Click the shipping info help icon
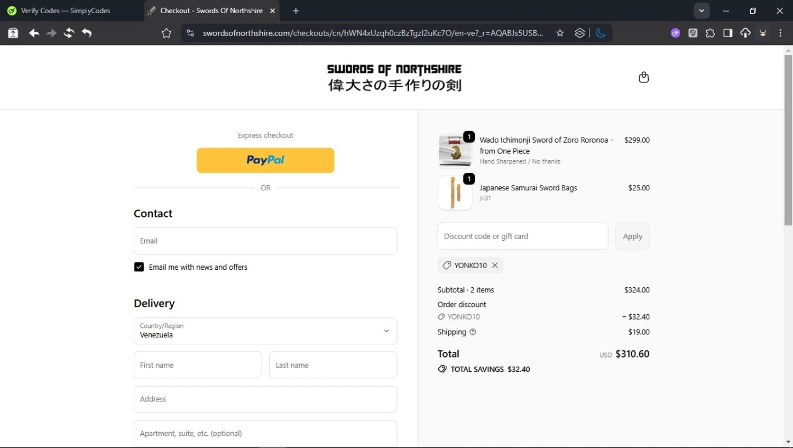The image size is (793, 448). [473, 332]
